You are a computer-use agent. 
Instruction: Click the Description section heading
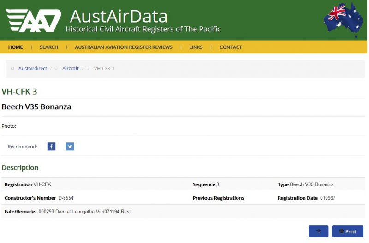point(20,167)
